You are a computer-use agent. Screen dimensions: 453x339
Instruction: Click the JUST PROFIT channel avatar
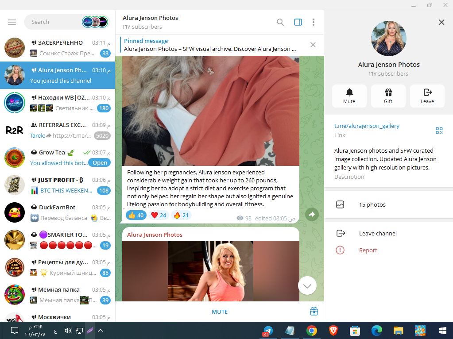point(15,185)
